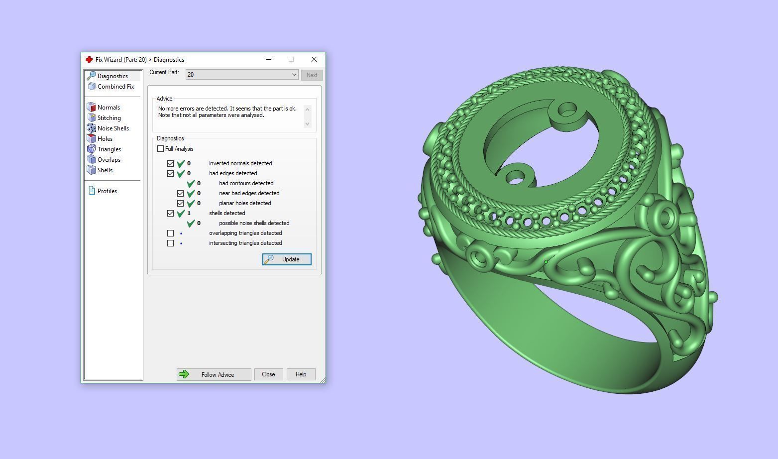Open the Overlaps icon
Viewport: 778px width, 459px height.
pyautogui.click(x=92, y=160)
